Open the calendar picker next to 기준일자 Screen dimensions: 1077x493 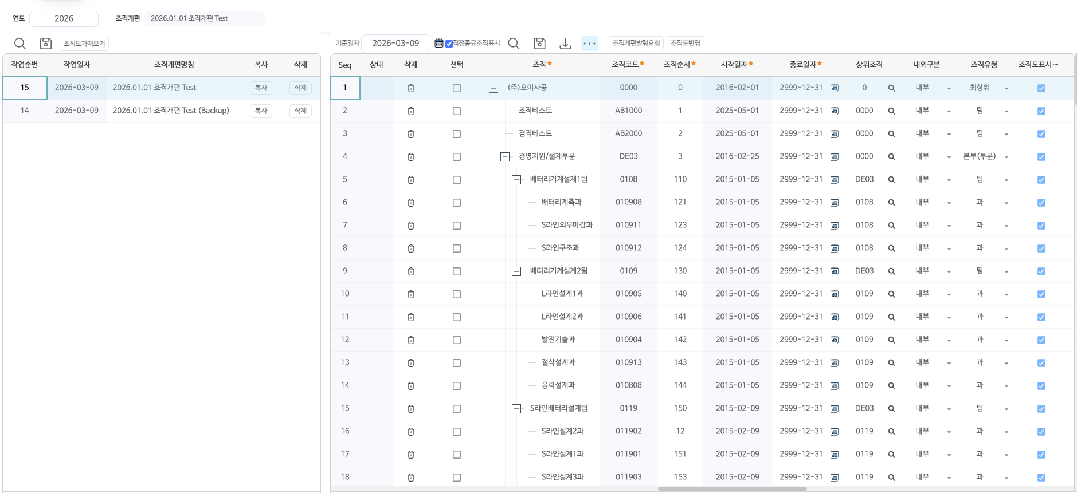pos(439,43)
